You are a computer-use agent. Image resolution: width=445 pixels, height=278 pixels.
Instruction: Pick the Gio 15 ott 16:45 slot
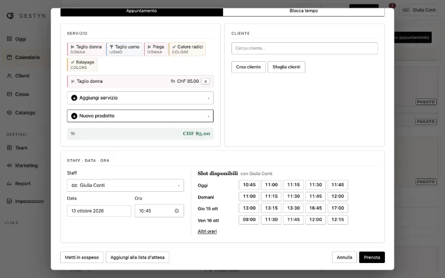pos(315,208)
